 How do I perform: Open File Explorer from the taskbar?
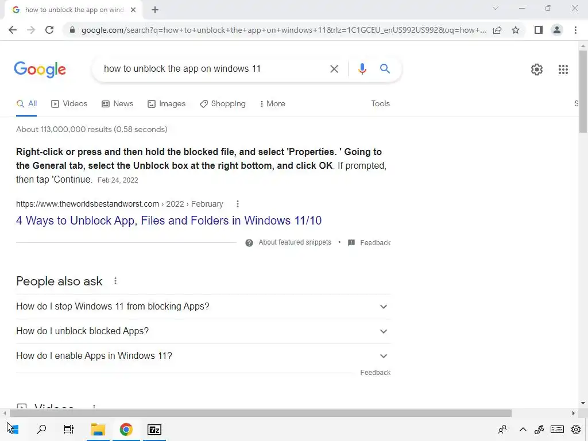pyautogui.click(x=98, y=430)
